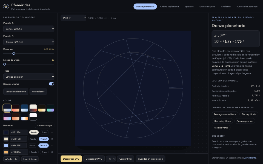Click the Descargar PNG button
Image resolution: width=263 pixels, height=164 pixels.
coord(94,159)
